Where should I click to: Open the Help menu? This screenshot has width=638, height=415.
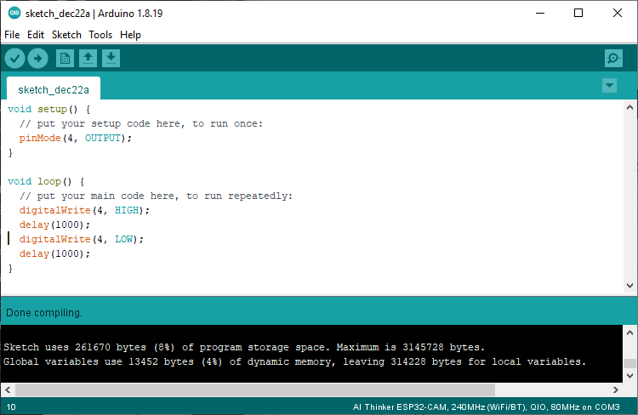point(130,35)
